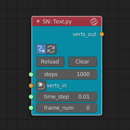Viewport: 130px width, 130px height.
Task: Click the Python script icon in header
Action: tap(94, 22)
